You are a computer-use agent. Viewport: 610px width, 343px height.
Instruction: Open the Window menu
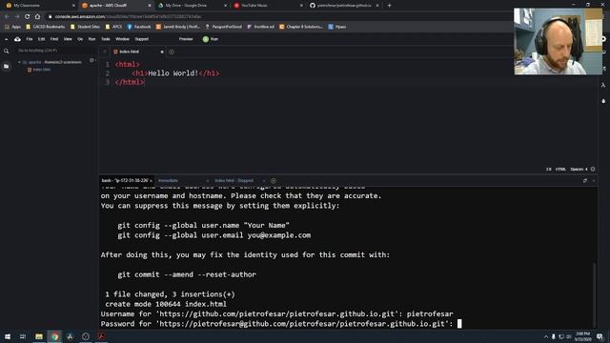pos(122,39)
